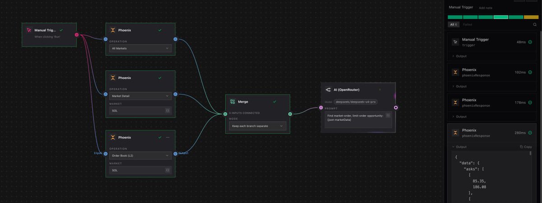Image resolution: width=542 pixels, height=203 pixels.
Task: Click the Copy icon above the output JSON
Action: point(522,147)
